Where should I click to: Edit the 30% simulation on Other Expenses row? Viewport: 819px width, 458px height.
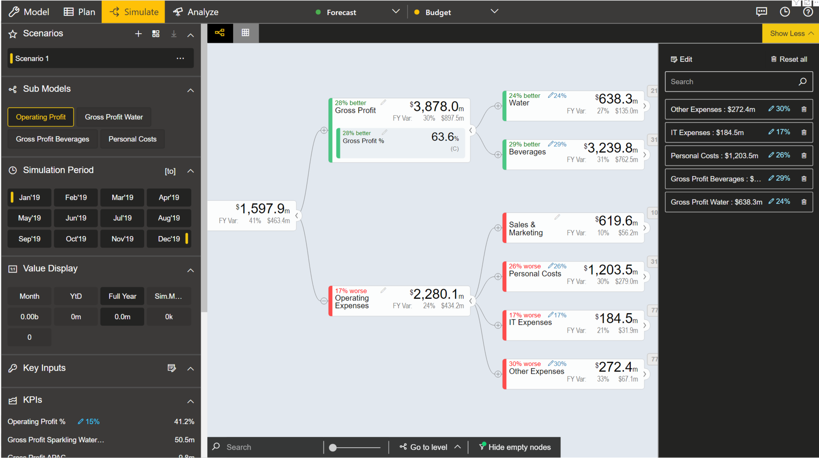pos(779,109)
